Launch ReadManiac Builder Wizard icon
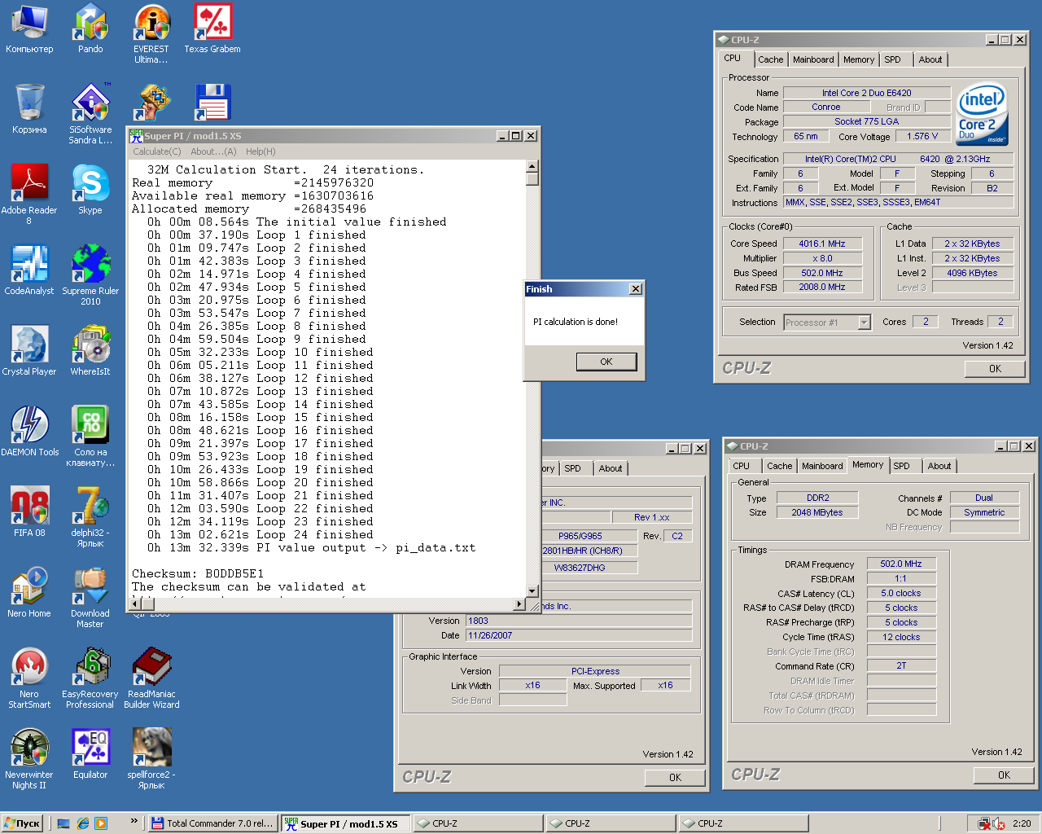 click(x=151, y=678)
